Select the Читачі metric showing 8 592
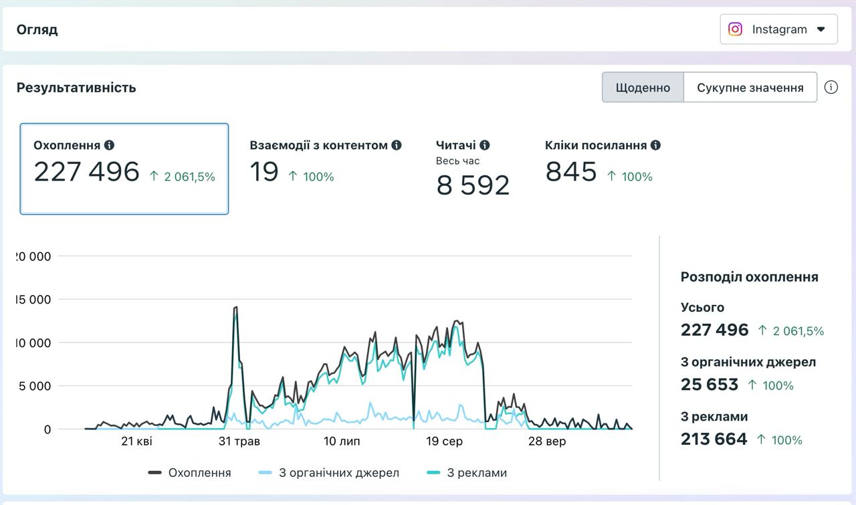This screenshot has height=505, width=856. (473, 169)
